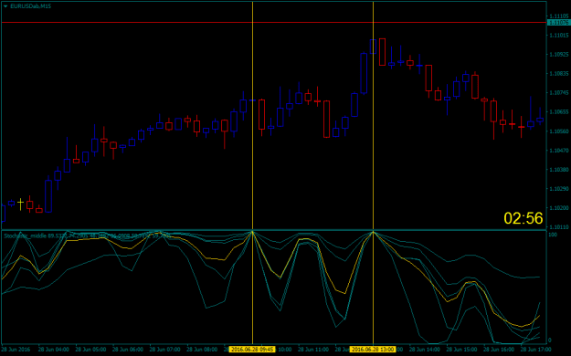Click the 1.10925 price axis label

pos(559,55)
